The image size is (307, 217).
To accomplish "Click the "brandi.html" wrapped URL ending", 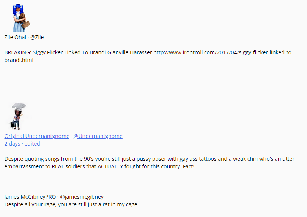I will (19, 60).
